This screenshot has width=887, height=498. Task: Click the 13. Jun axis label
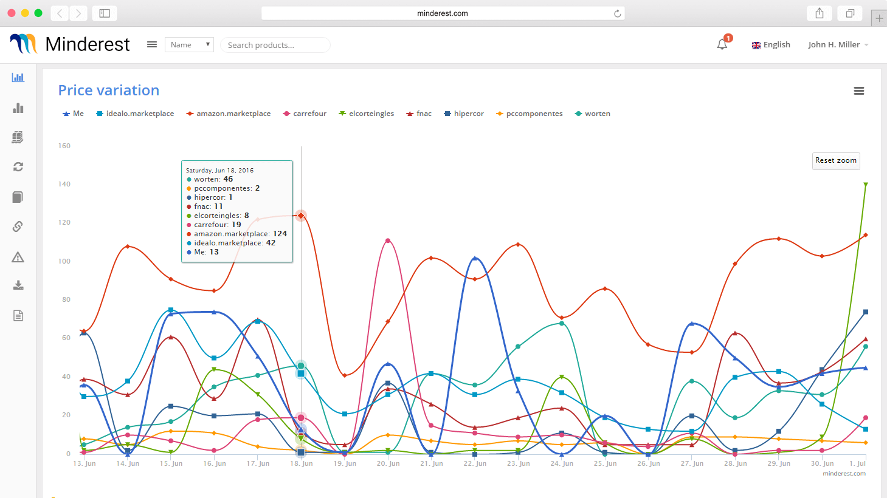click(85, 463)
